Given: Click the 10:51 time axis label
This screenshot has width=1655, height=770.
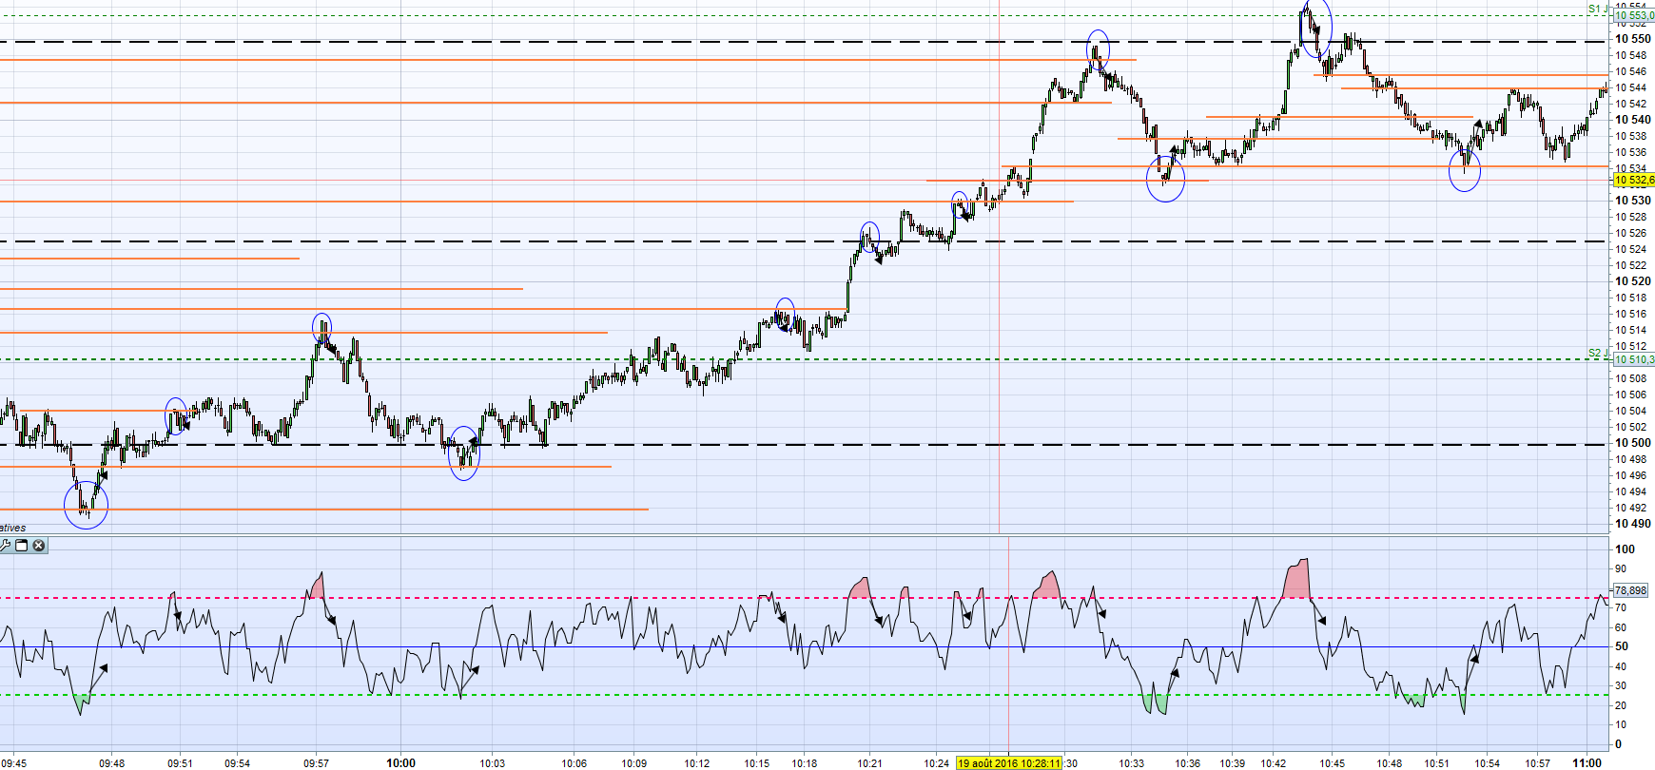Looking at the screenshot, I should tap(1437, 763).
